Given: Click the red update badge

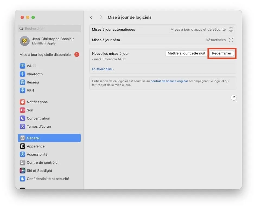Looking at the screenshot, I should point(77,54).
